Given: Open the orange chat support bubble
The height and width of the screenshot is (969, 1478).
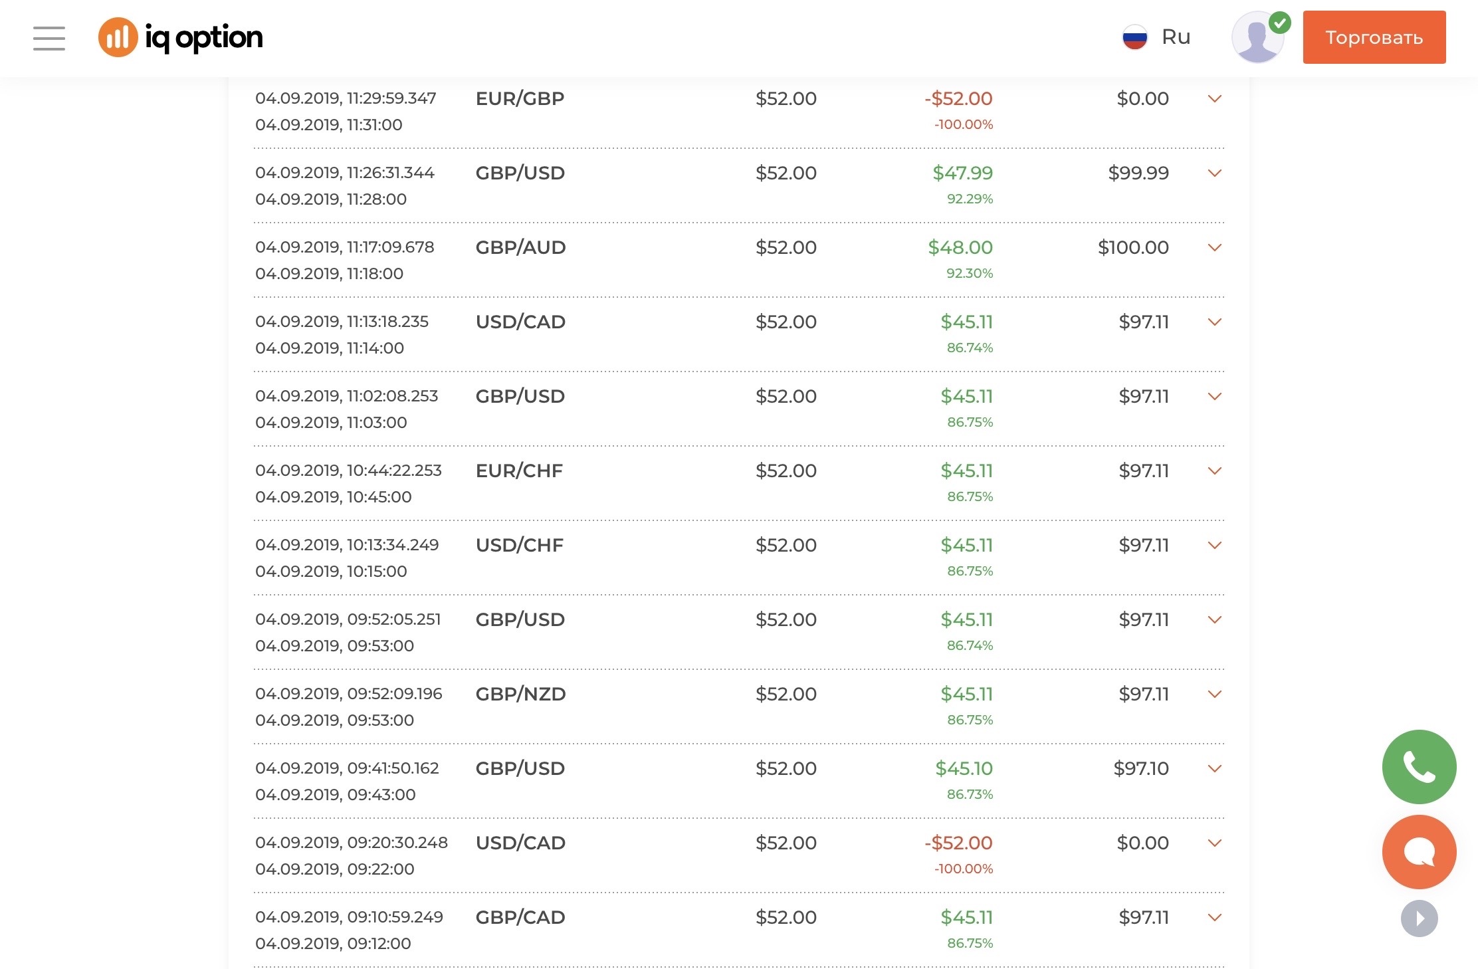Looking at the screenshot, I should tap(1419, 851).
